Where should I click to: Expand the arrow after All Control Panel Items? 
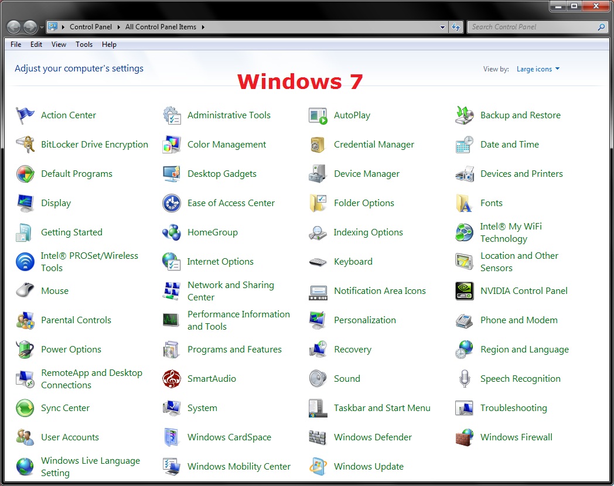point(203,27)
